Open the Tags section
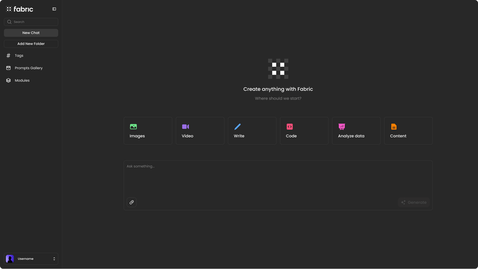The image size is (478, 269). [x=19, y=56]
